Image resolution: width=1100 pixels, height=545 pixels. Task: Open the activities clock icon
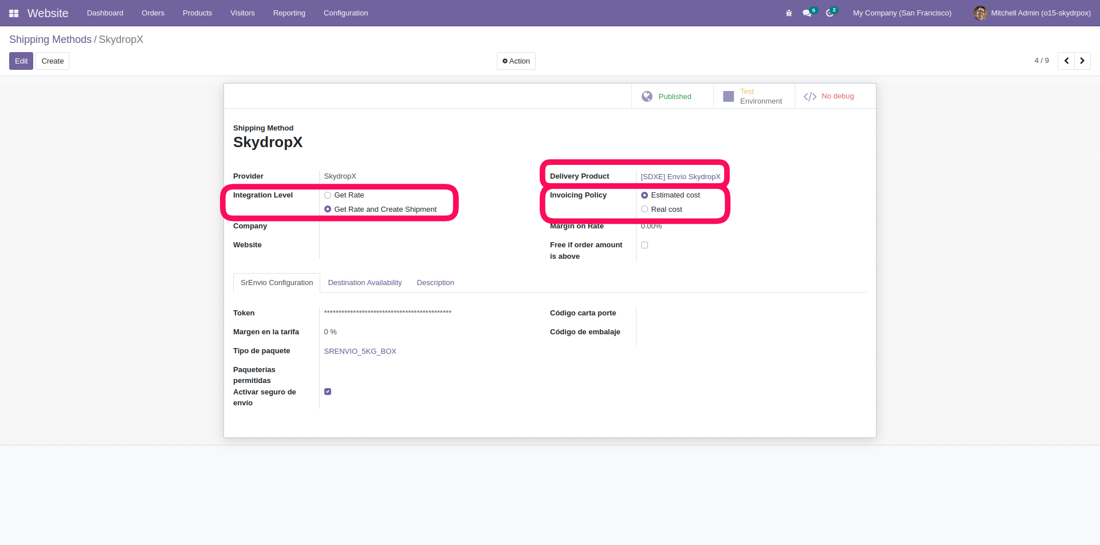(830, 13)
